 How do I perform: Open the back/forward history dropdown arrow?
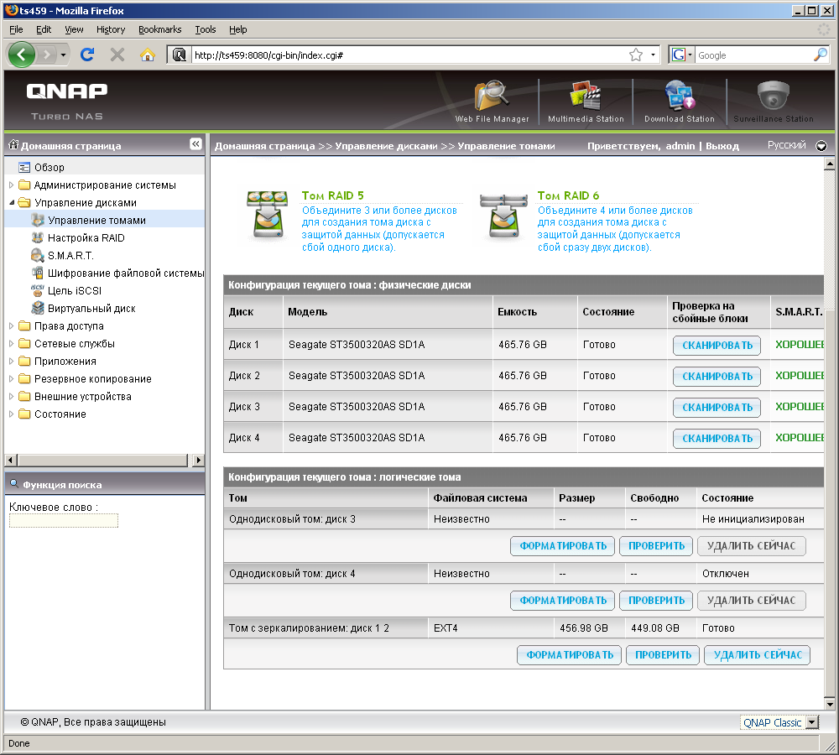(x=63, y=55)
